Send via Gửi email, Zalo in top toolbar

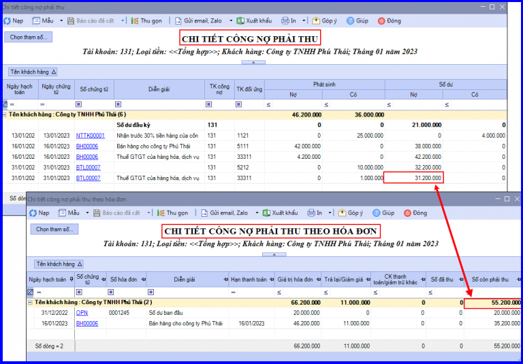199,20
